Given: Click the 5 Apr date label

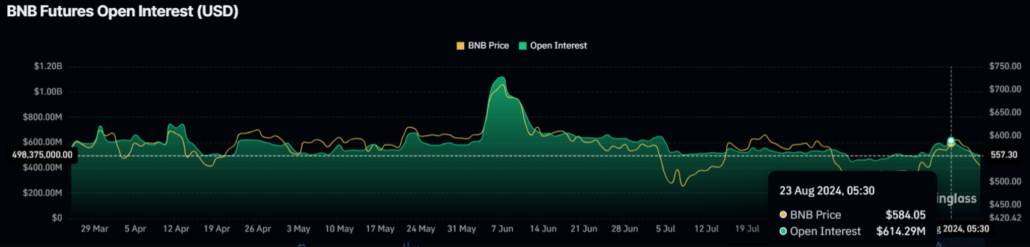Looking at the screenshot, I should pos(135,229).
